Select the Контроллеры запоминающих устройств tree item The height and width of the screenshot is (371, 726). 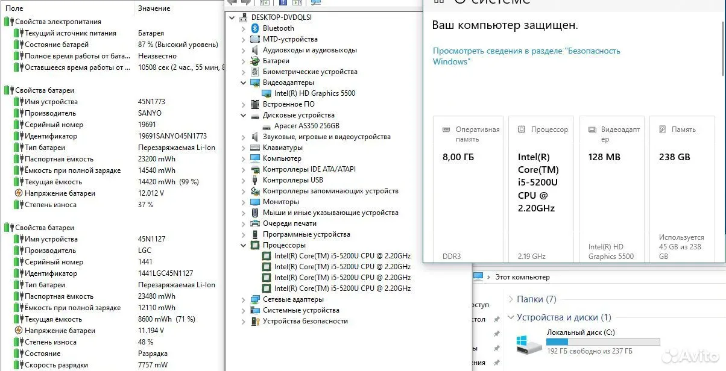[330, 191]
